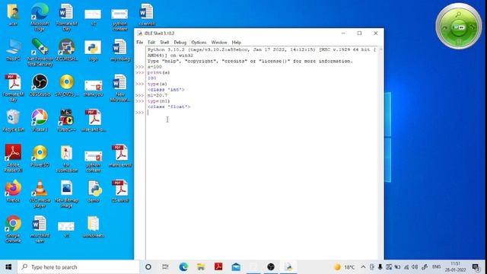Image resolution: width=487 pixels, height=274 pixels.
Task: Open demo Python file on desktop
Action: [x=94, y=191]
